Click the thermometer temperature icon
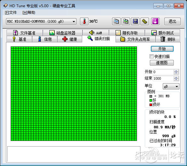This screenshot has width=187, height=166. [x=84, y=21]
